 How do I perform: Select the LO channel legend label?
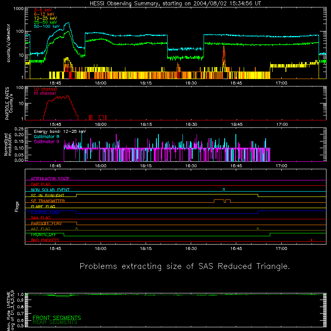[46, 89]
